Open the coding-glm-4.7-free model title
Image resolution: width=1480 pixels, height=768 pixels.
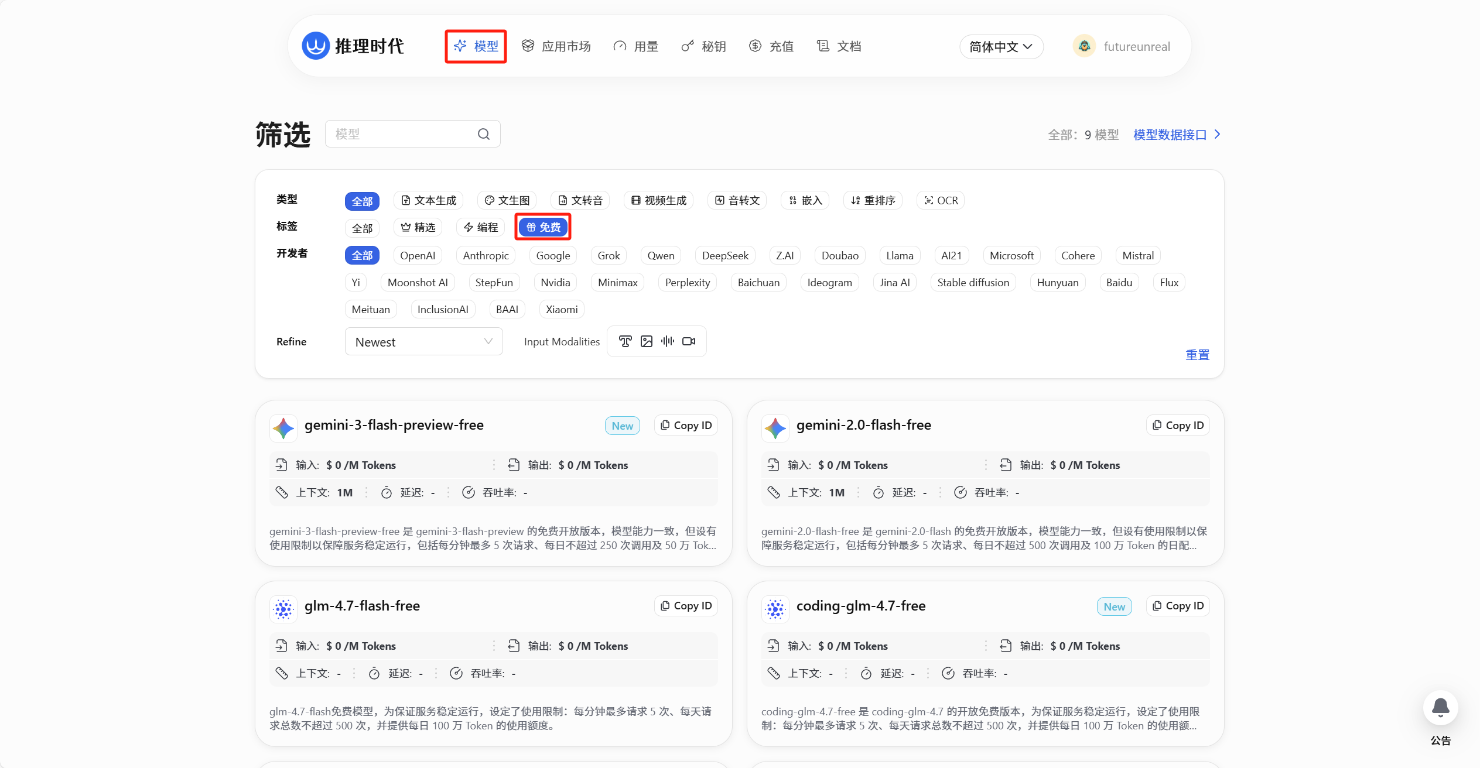[861, 606]
